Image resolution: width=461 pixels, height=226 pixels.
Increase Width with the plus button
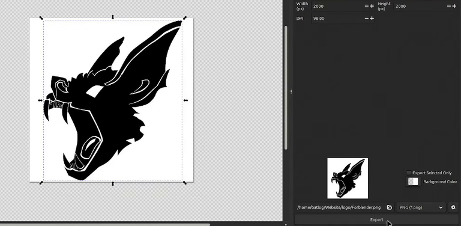point(372,6)
